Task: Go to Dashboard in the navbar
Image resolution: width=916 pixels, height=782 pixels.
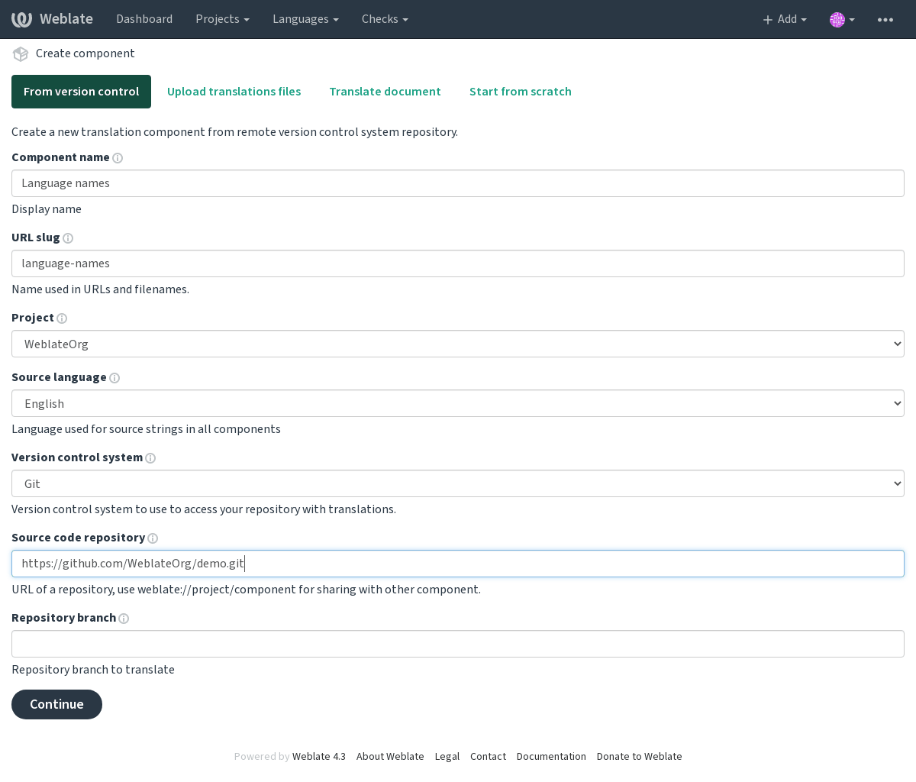Action: pos(144,19)
